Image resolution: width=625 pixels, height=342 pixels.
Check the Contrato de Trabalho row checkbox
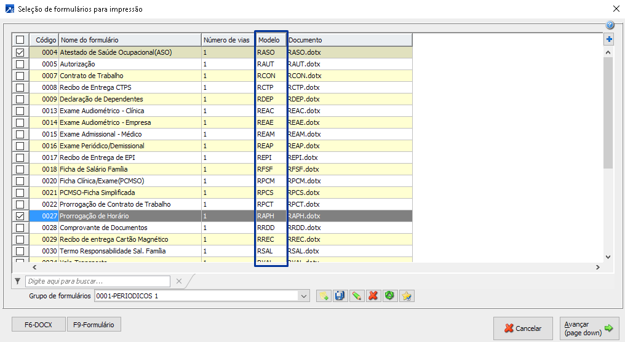coord(20,76)
